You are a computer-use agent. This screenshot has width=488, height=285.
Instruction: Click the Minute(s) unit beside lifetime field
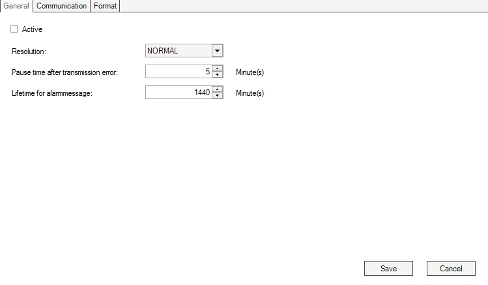[x=250, y=93]
